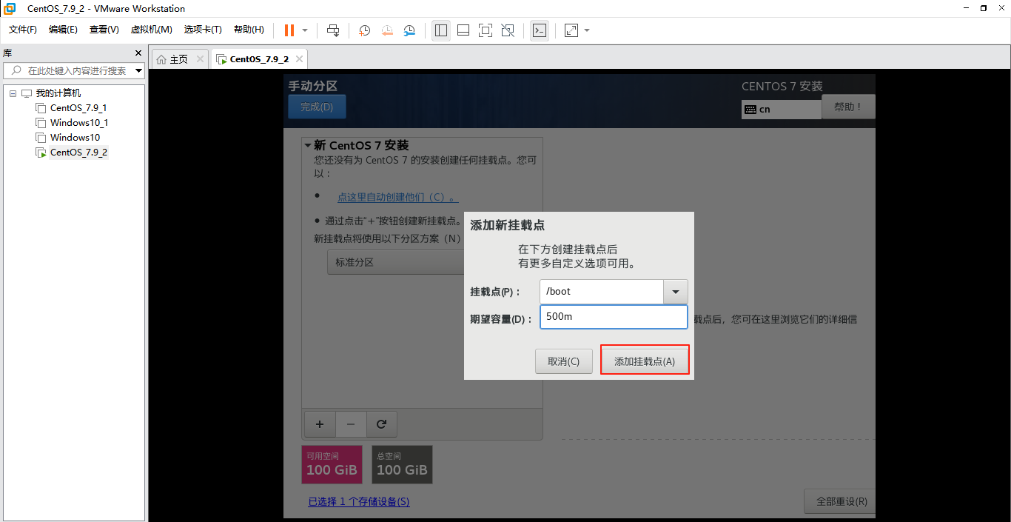
Task: Send Ctrl+Alt+Del to the guest OS
Action: point(332,30)
